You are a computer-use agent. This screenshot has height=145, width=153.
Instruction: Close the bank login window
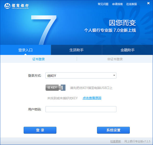click(x=148, y=3)
